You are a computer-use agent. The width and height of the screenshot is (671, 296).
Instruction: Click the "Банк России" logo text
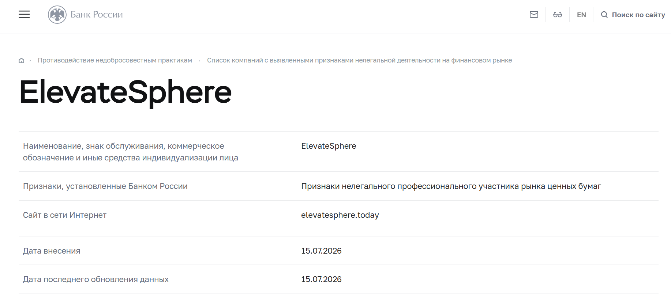[x=97, y=15]
